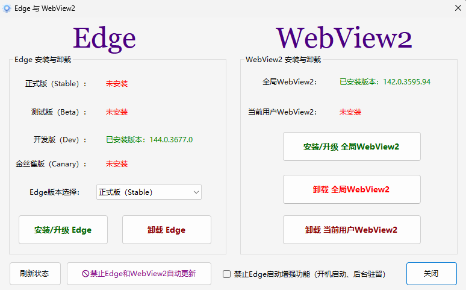Enable the 禁止Edge启动增强功能 checkbox
The width and height of the screenshot is (466, 290).
tap(227, 274)
